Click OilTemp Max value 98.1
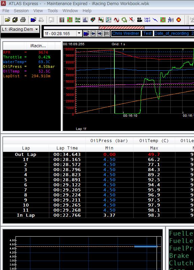The image size is (194, 270). (x=154, y=210)
